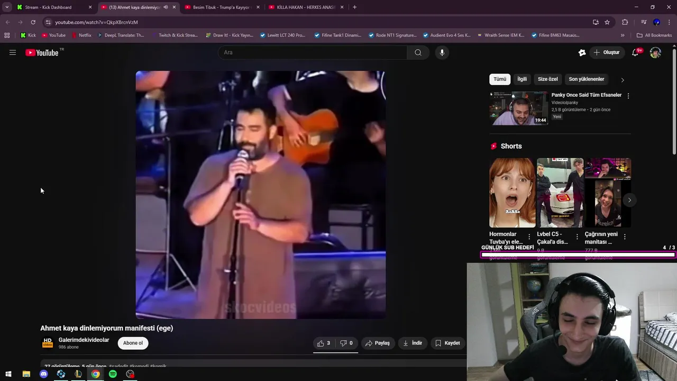
Task: Select the Son yüklenenler filter chip
Action: 587,79
